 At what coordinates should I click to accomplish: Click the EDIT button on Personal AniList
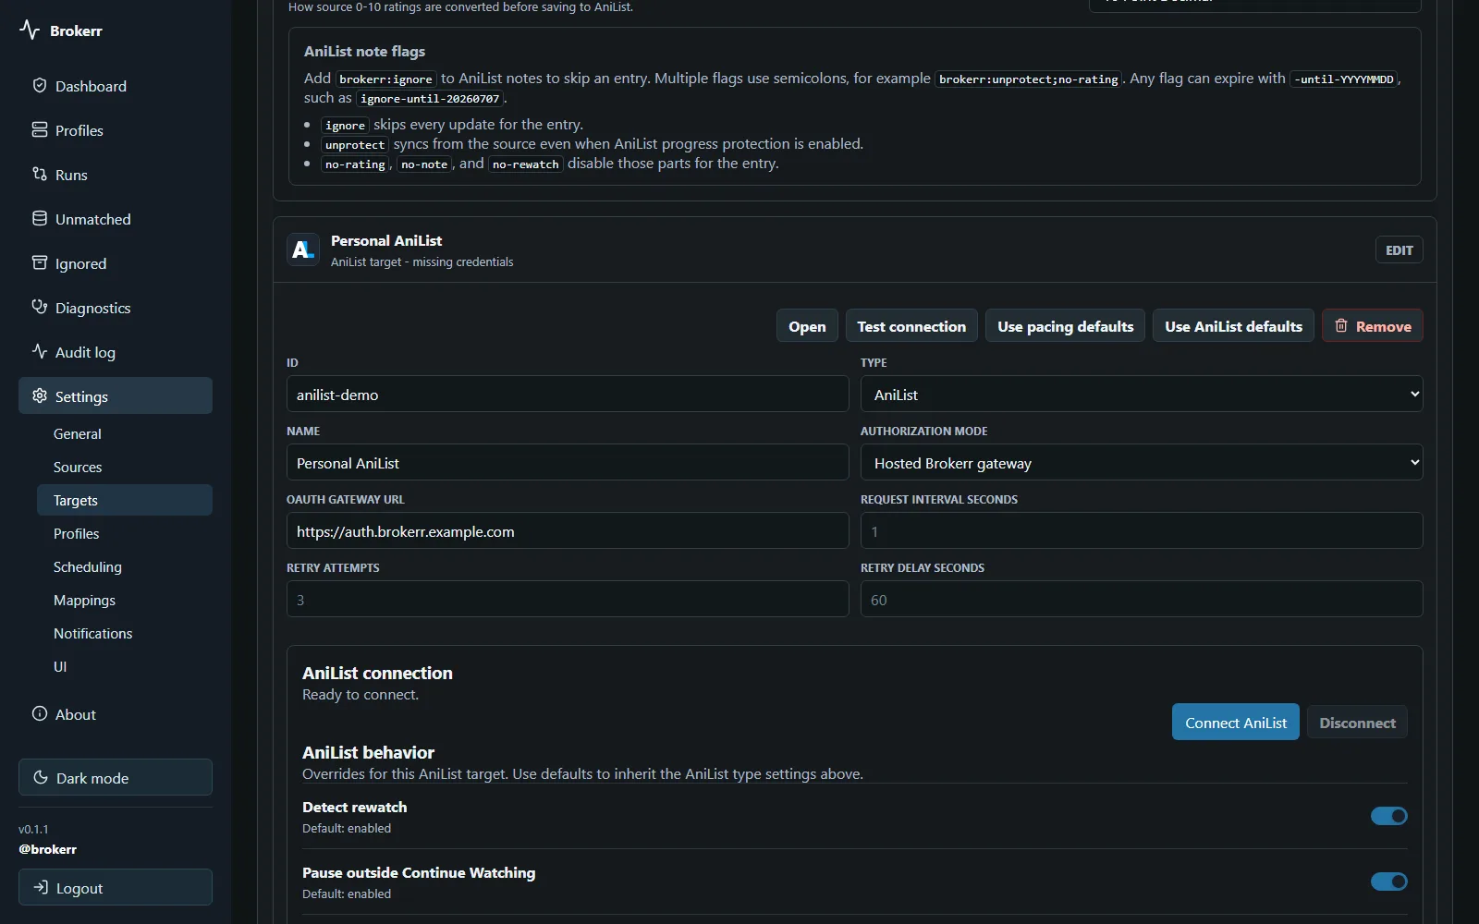point(1400,249)
